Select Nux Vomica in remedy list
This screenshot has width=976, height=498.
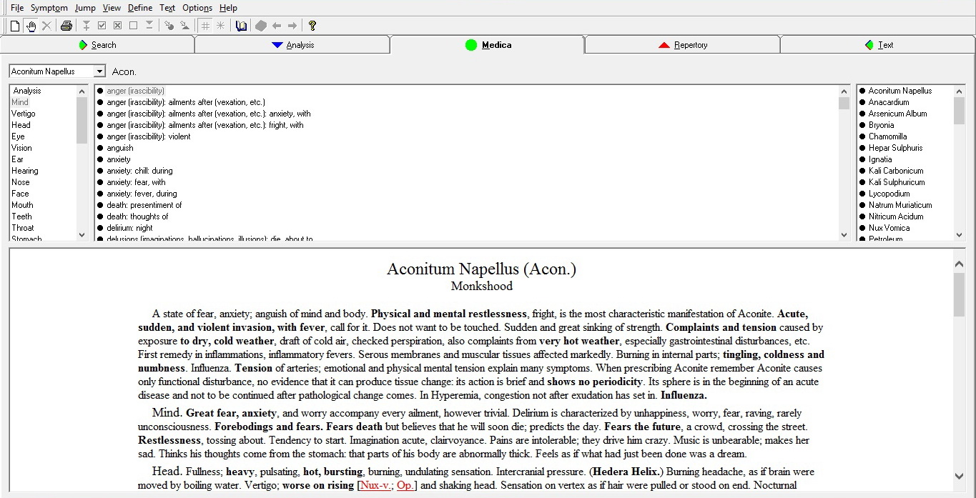click(x=889, y=228)
